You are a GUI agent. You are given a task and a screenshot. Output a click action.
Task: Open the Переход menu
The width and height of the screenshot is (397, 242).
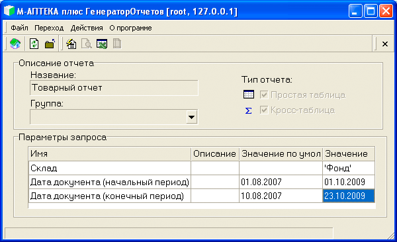point(49,28)
